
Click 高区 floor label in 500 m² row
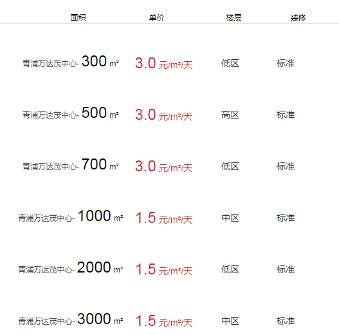(230, 115)
